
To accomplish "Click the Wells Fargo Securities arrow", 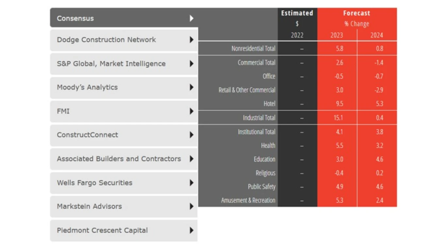I will pyautogui.click(x=192, y=183).
